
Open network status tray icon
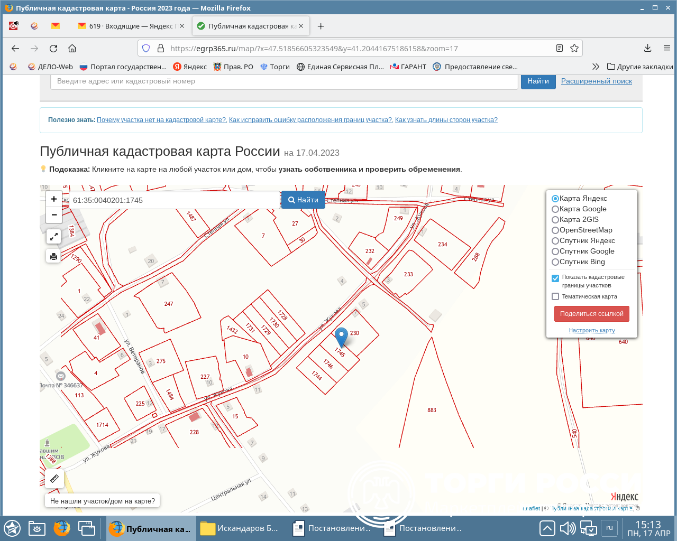coord(588,528)
